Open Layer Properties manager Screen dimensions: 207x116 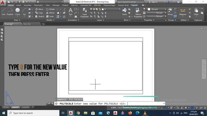coord(84,13)
